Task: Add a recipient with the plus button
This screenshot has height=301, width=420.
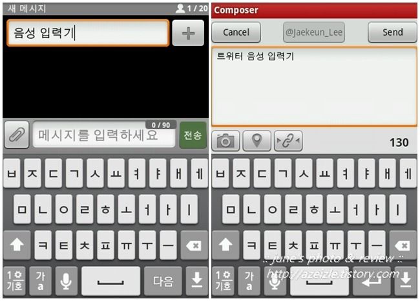Action: [188, 33]
